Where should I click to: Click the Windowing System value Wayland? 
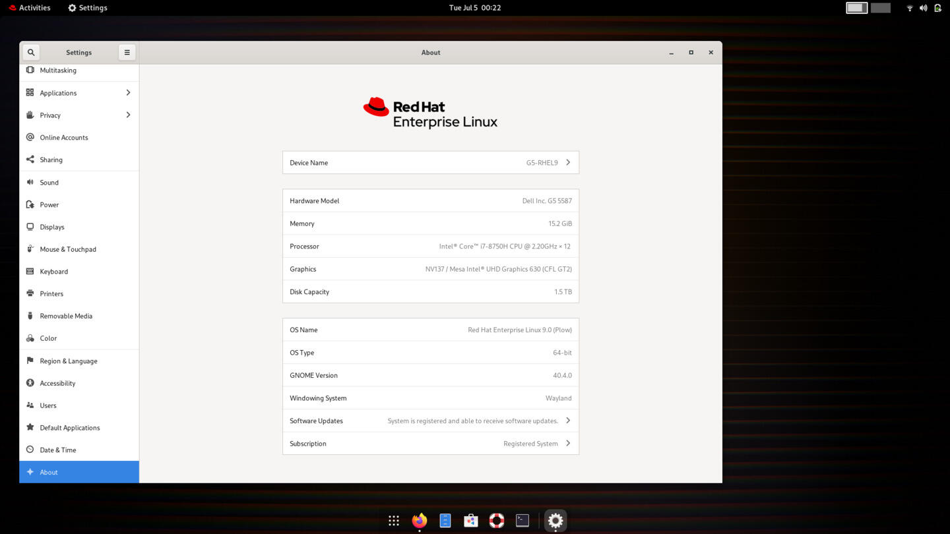(x=559, y=398)
